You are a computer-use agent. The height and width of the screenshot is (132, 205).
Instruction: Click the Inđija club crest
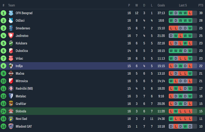(11, 66)
